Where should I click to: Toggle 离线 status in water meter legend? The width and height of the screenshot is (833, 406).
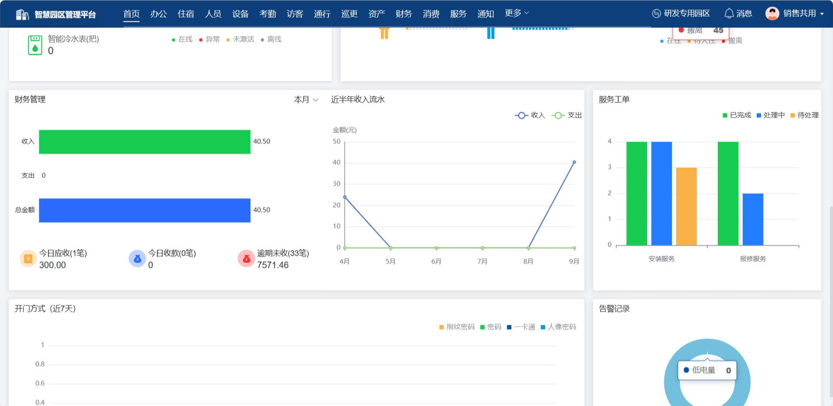coord(271,40)
